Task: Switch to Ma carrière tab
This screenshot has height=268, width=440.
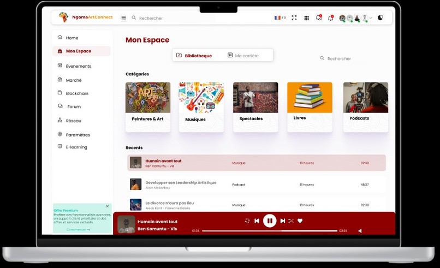Action: (x=243, y=56)
